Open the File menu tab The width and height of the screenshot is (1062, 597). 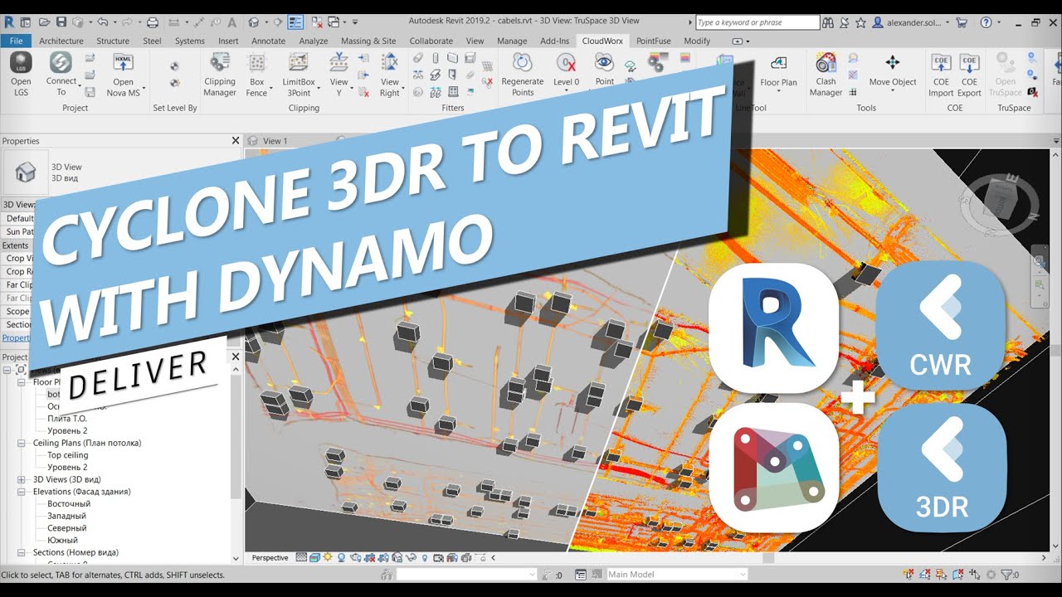pyautogui.click(x=16, y=41)
